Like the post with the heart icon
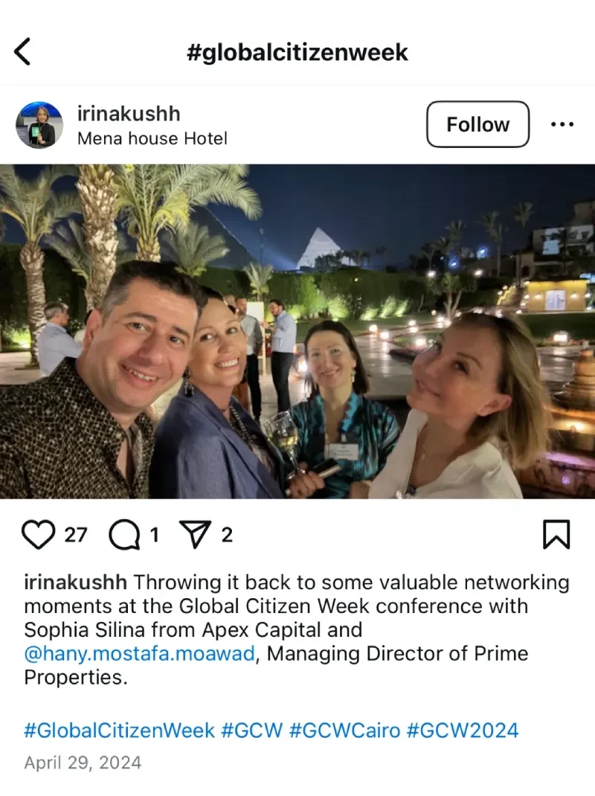 [x=39, y=535]
